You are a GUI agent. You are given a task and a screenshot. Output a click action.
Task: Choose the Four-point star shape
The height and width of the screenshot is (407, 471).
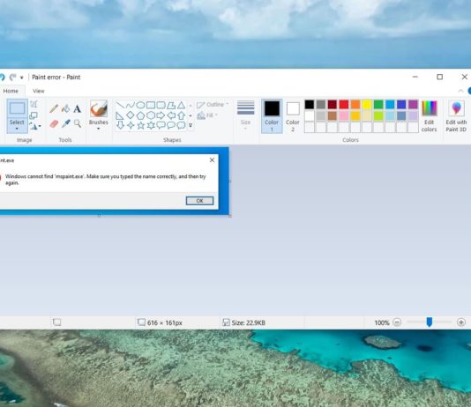tap(131, 125)
